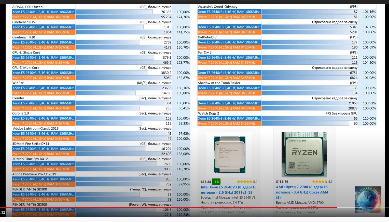This screenshot has width=389, height=222.
Task: Click the 'Частота процессора: 2.6 ГГц' text
Action: (x=222, y=202)
